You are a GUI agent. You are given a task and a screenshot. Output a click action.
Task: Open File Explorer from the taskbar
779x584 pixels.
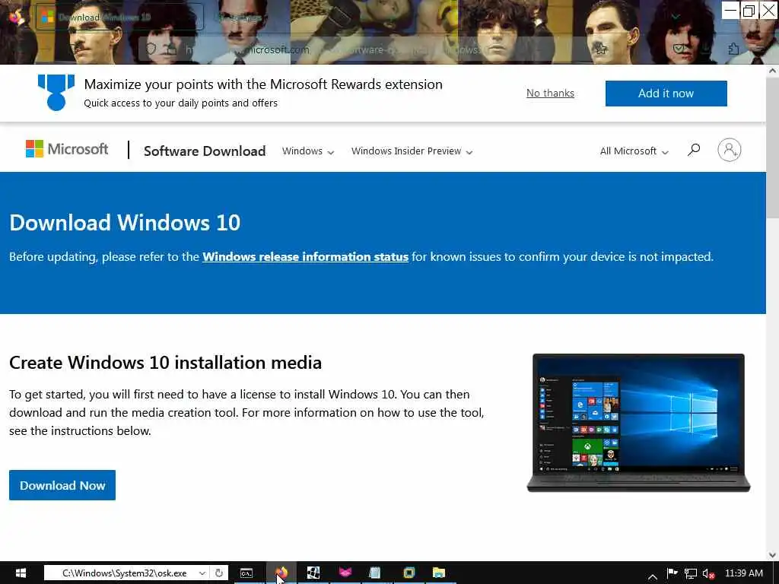439,573
